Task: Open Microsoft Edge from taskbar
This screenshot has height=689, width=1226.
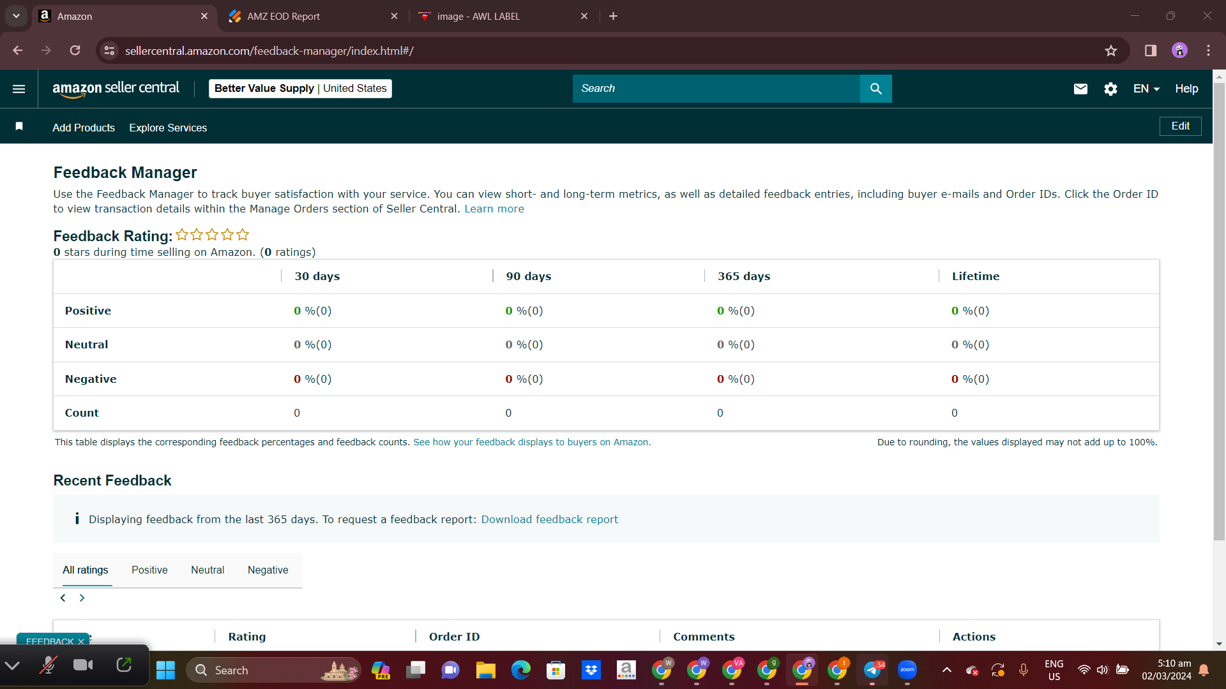Action: pos(520,670)
